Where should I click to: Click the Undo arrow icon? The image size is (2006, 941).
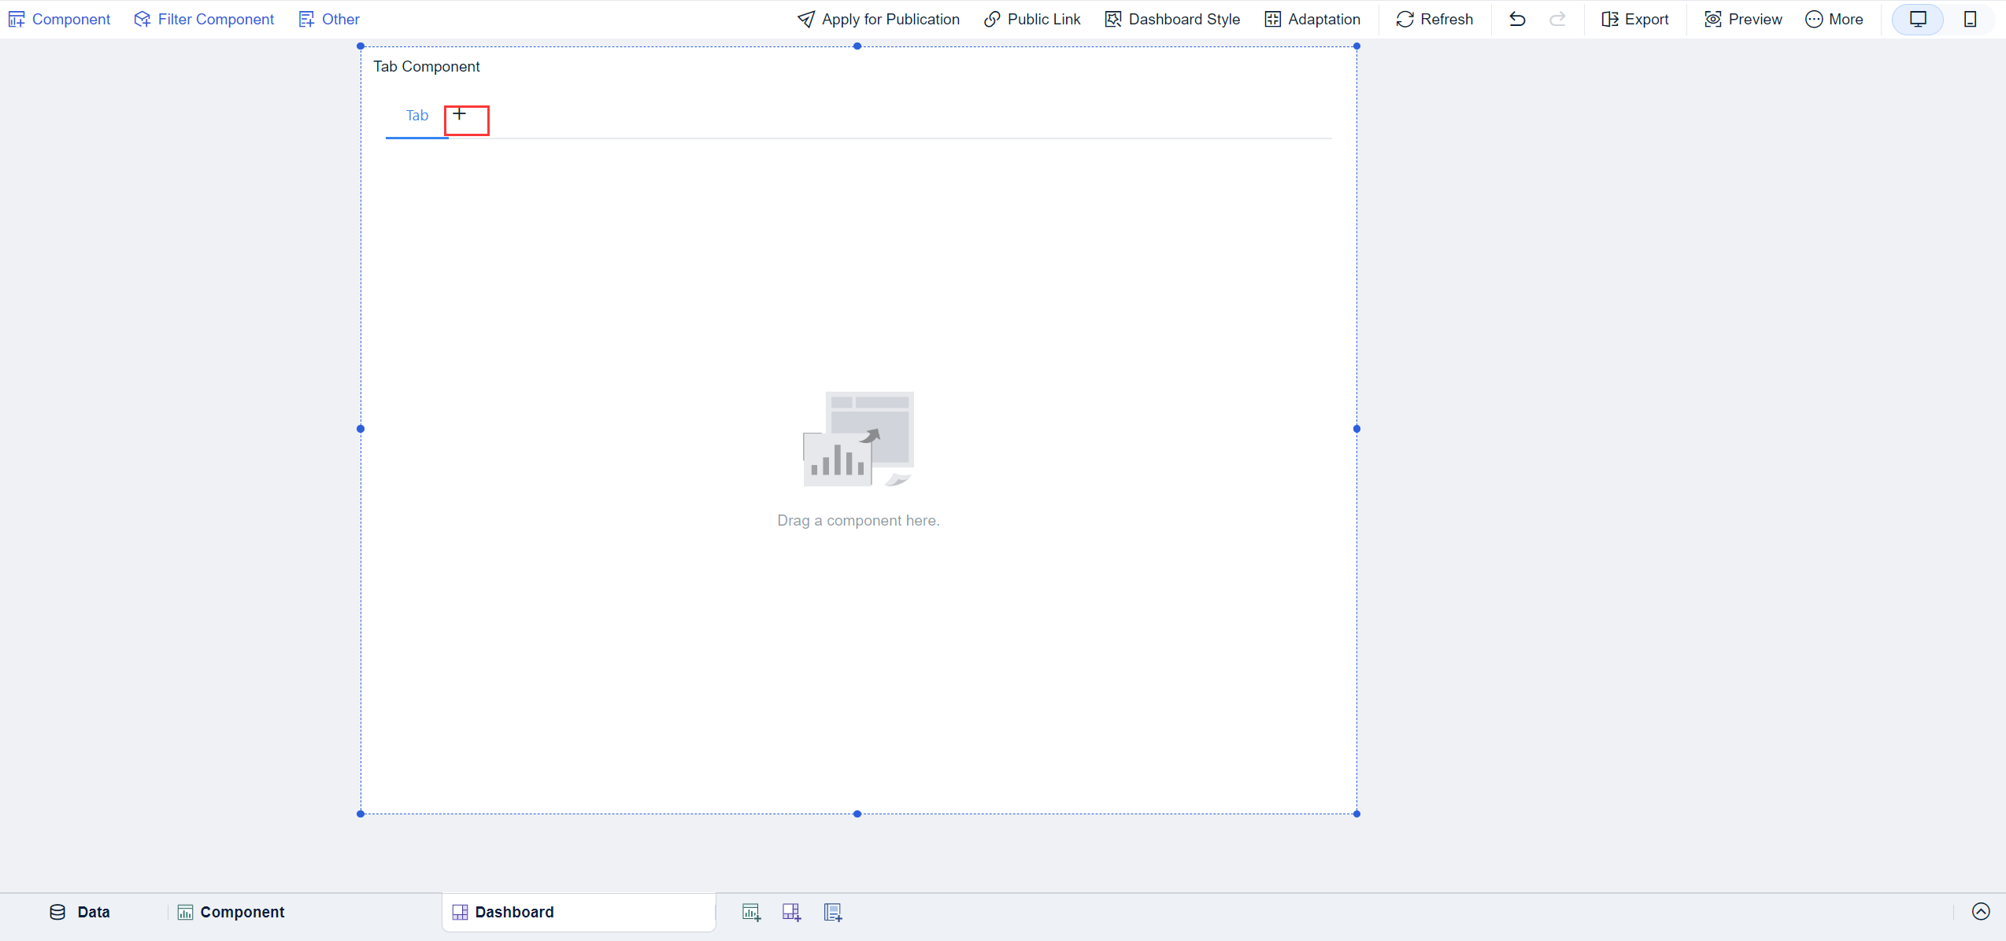coord(1518,19)
